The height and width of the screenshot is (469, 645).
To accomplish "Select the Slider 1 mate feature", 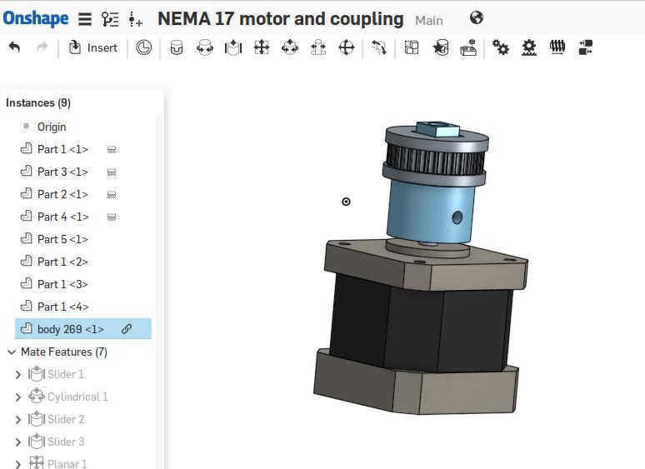I will click(x=65, y=375).
